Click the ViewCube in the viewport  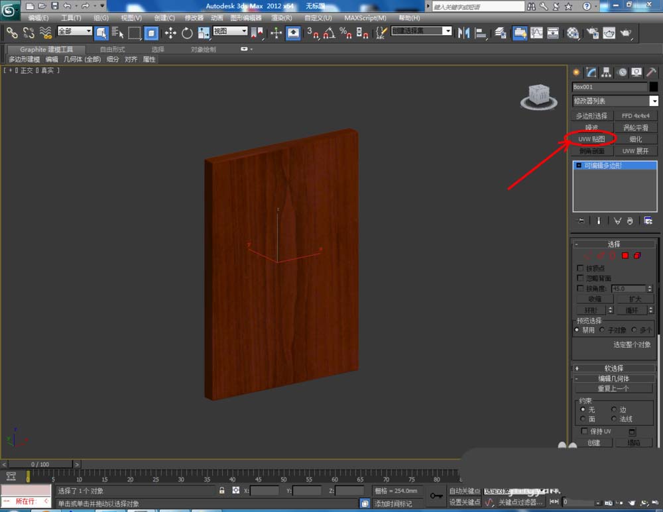click(x=539, y=97)
